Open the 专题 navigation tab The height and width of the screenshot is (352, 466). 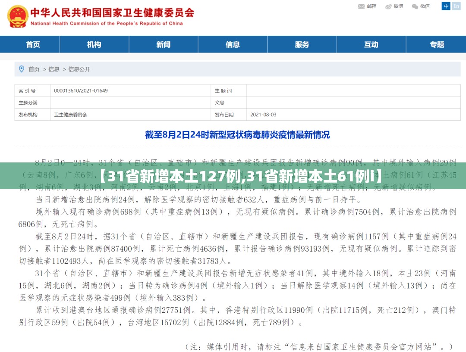pos(437,44)
